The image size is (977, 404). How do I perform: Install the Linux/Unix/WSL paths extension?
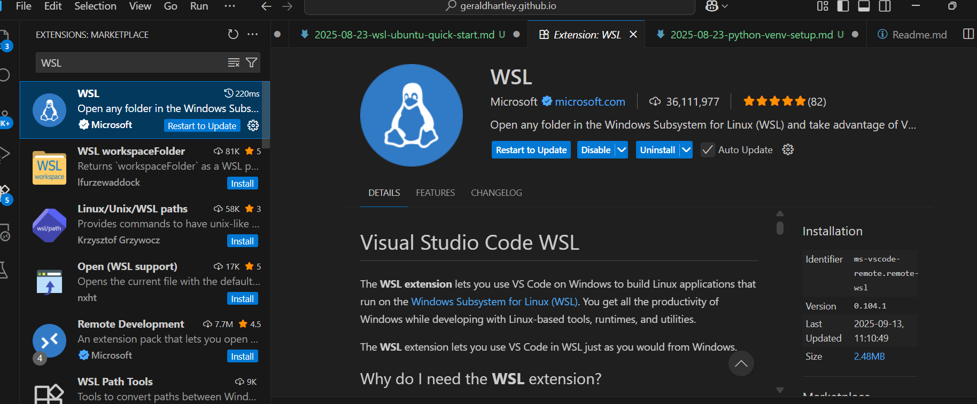point(243,241)
